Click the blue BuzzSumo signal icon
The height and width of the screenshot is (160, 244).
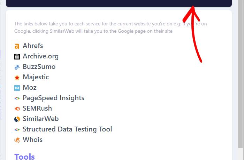(17, 67)
